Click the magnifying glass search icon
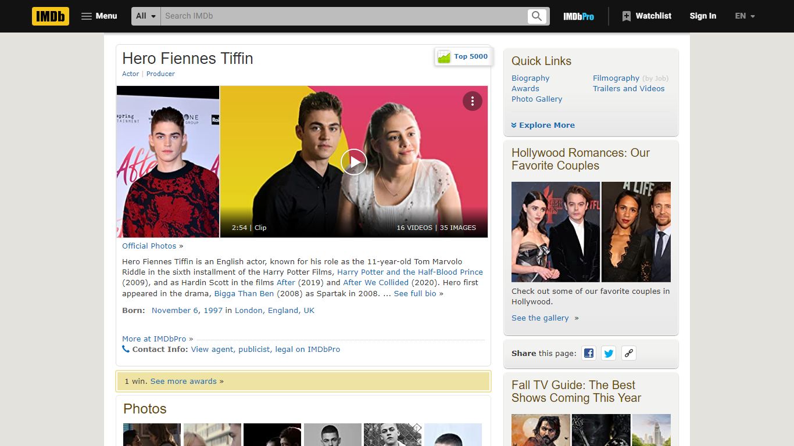 pos(537,16)
